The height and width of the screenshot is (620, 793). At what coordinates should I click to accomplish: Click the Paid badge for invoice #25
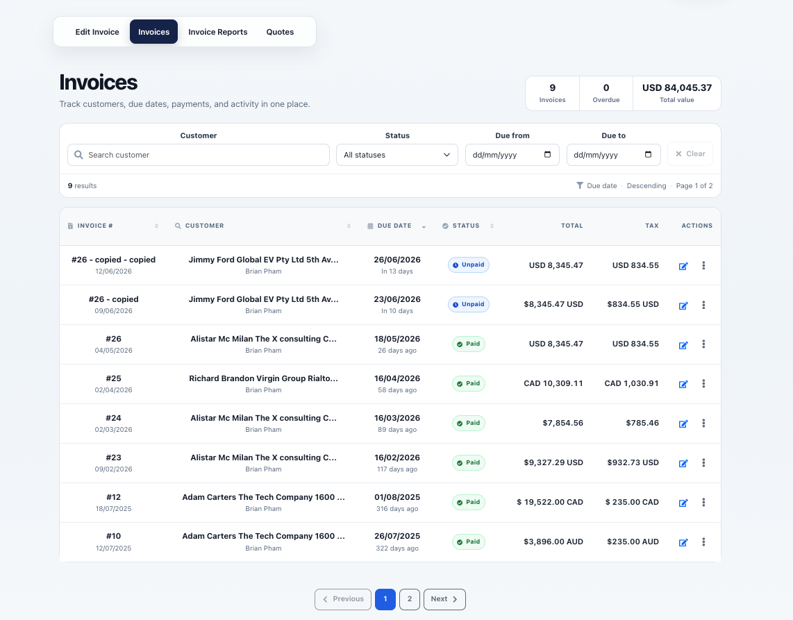468,383
